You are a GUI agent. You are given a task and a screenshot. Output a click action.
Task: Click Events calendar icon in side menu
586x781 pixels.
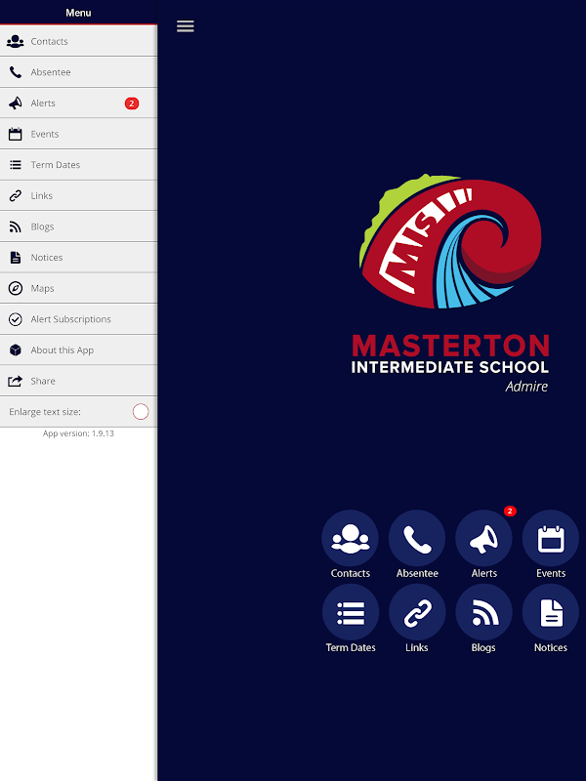point(16,134)
